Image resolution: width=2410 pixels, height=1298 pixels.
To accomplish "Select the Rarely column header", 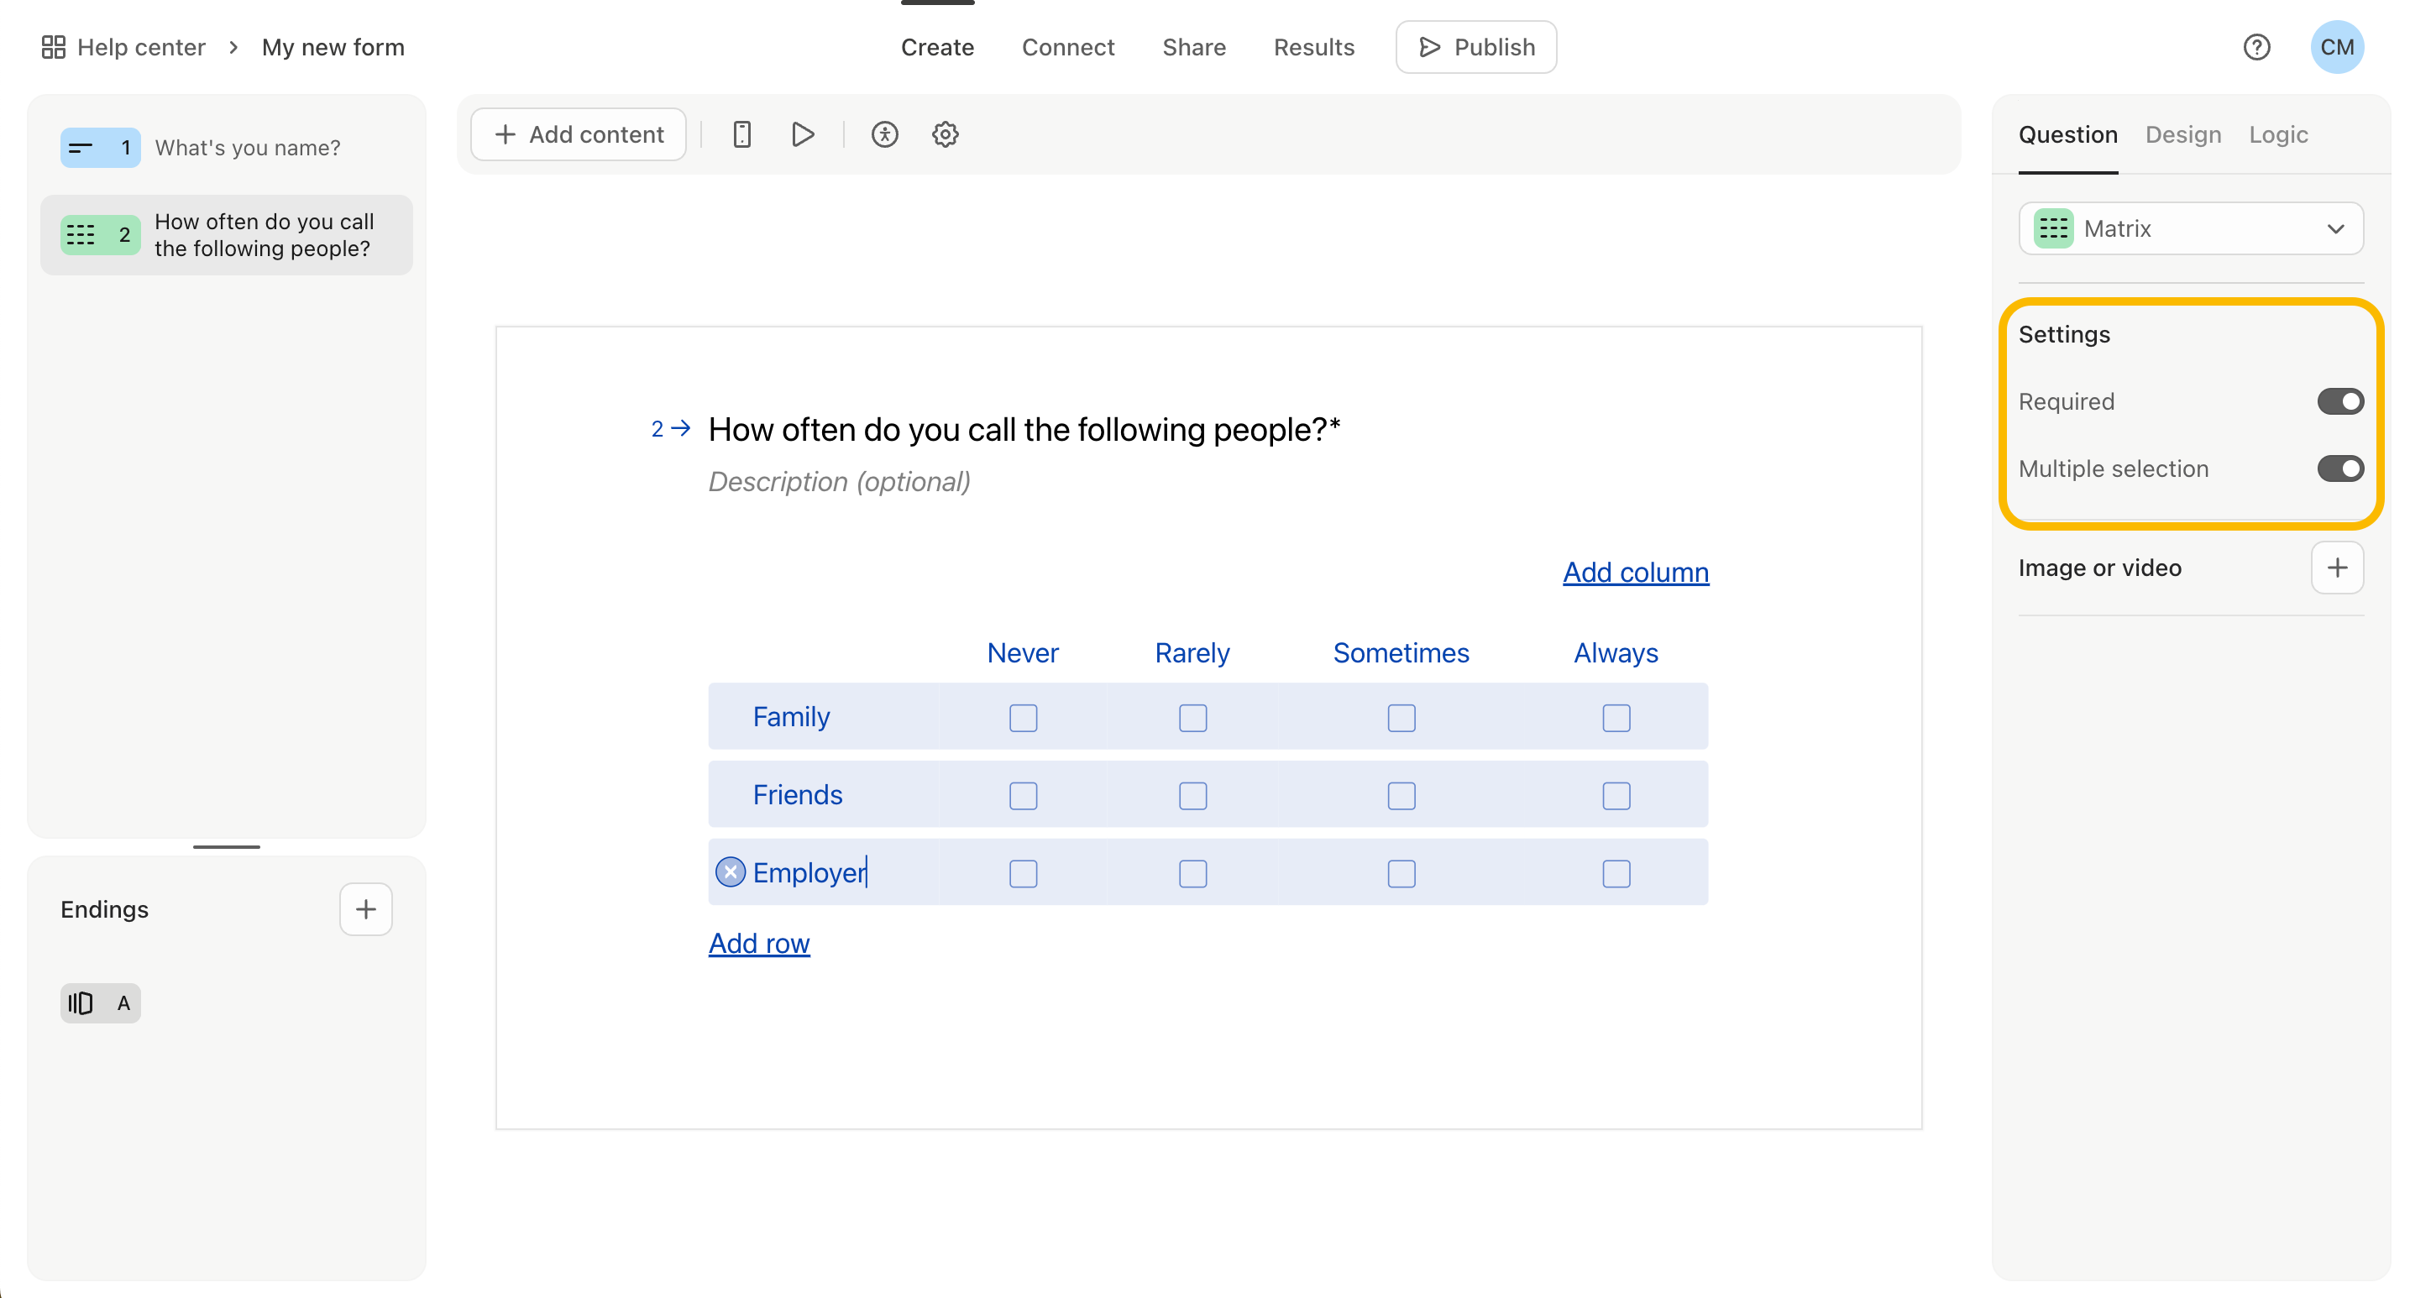I will pyautogui.click(x=1192, y=652).
